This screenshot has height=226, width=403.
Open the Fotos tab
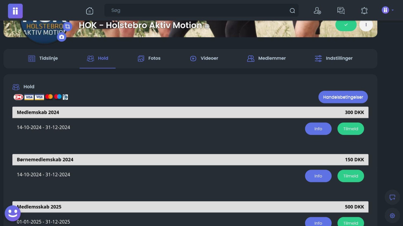[x=149, y=58]
